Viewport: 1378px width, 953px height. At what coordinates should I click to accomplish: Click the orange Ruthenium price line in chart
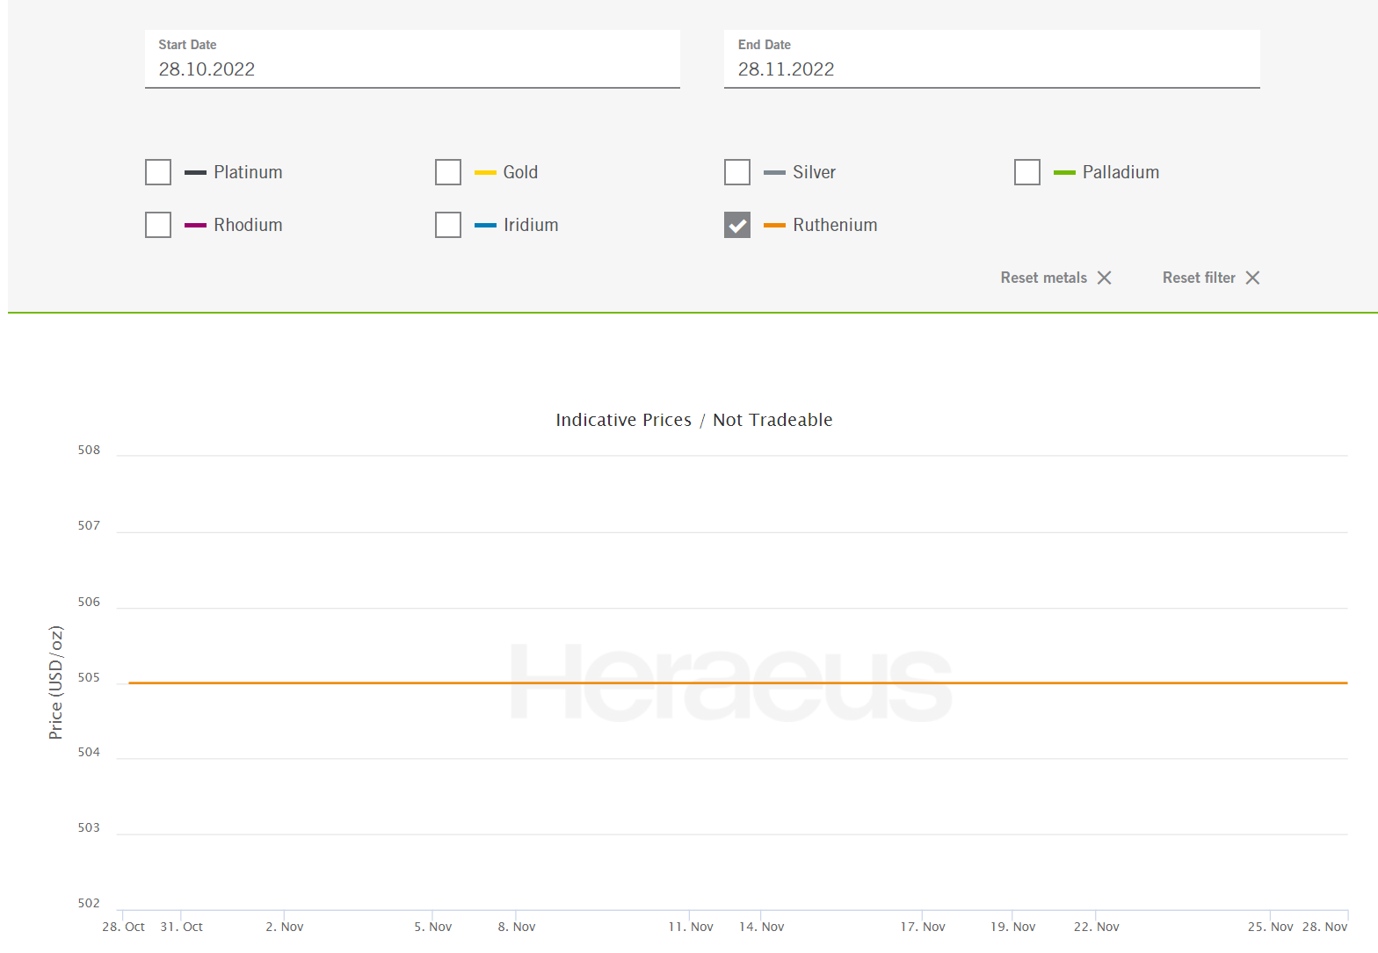tap(738, 682)
